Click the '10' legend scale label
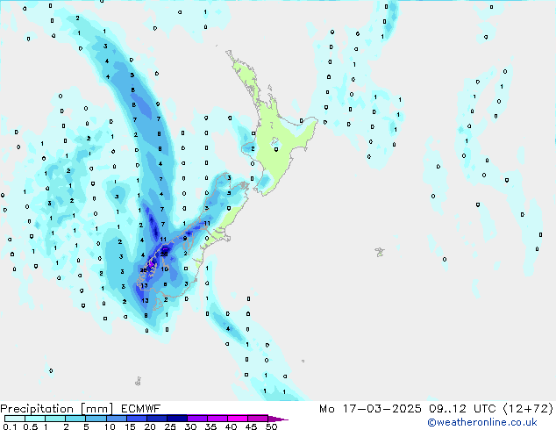Screen dimensions: 556x430 [x=110, y=426]
